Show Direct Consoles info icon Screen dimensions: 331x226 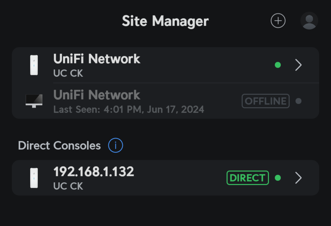tap(115, 146)
